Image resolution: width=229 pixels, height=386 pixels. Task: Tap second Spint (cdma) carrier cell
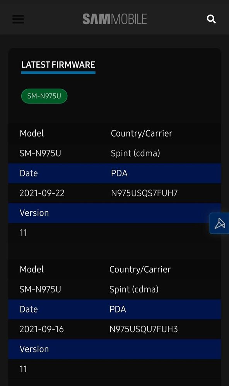click(134, 289)
